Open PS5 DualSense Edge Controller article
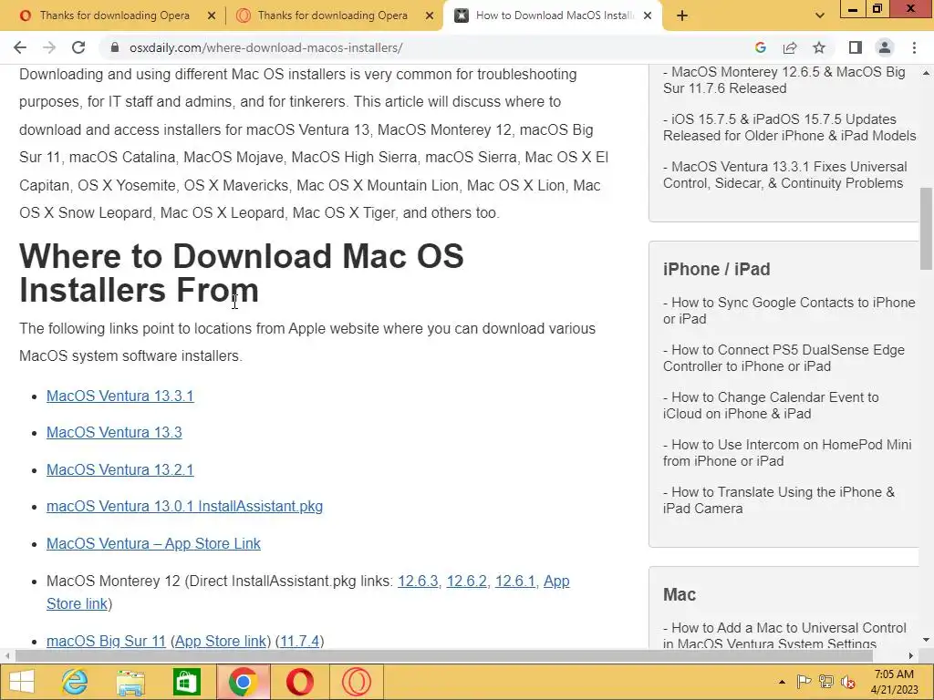The height and width of the screenshot is (700, 934). point(784,358)
